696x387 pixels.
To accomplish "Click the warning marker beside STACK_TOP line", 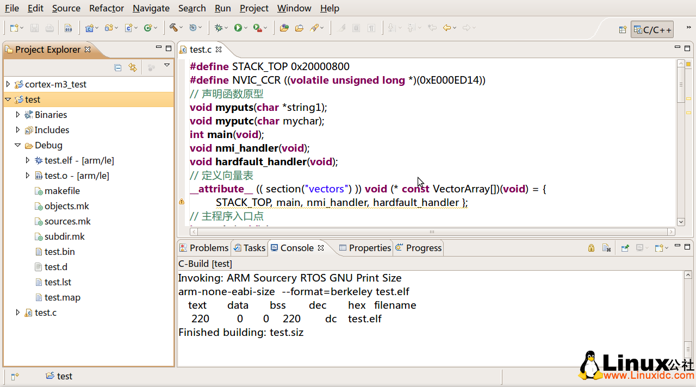I will tap(182, 202).
